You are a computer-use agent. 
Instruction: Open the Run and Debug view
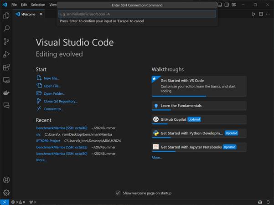click(x=6, y=54)
